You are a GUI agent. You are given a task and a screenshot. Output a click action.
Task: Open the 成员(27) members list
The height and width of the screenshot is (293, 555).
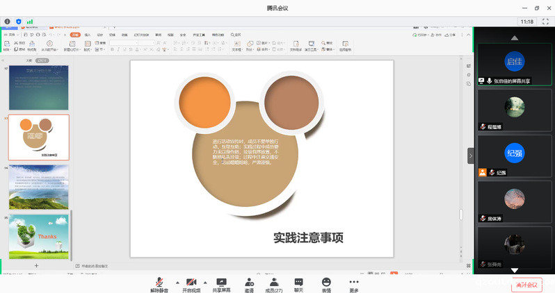[x=275, y=282]
